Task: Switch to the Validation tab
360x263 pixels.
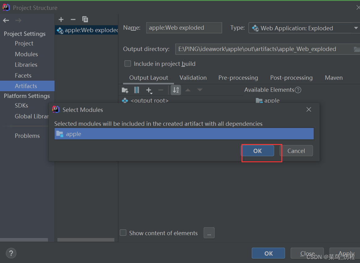Action: pos(193,78)
